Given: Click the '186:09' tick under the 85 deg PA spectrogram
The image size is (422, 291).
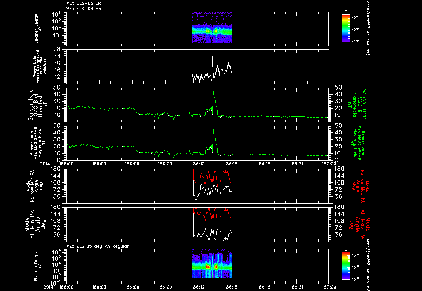Looking at the screenshot, I should [x=165, y=287].
